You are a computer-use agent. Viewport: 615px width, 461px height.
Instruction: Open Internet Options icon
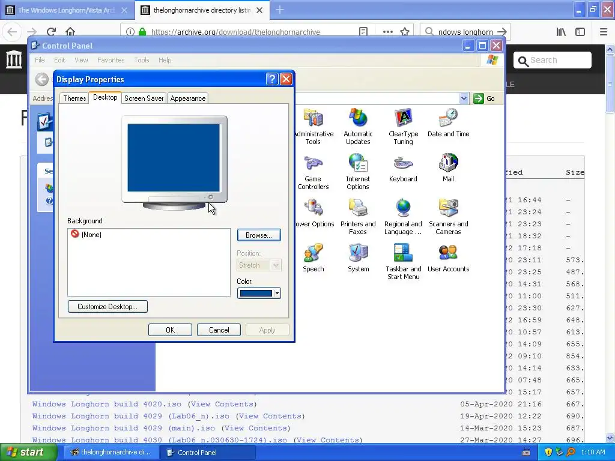coord(358,172)
